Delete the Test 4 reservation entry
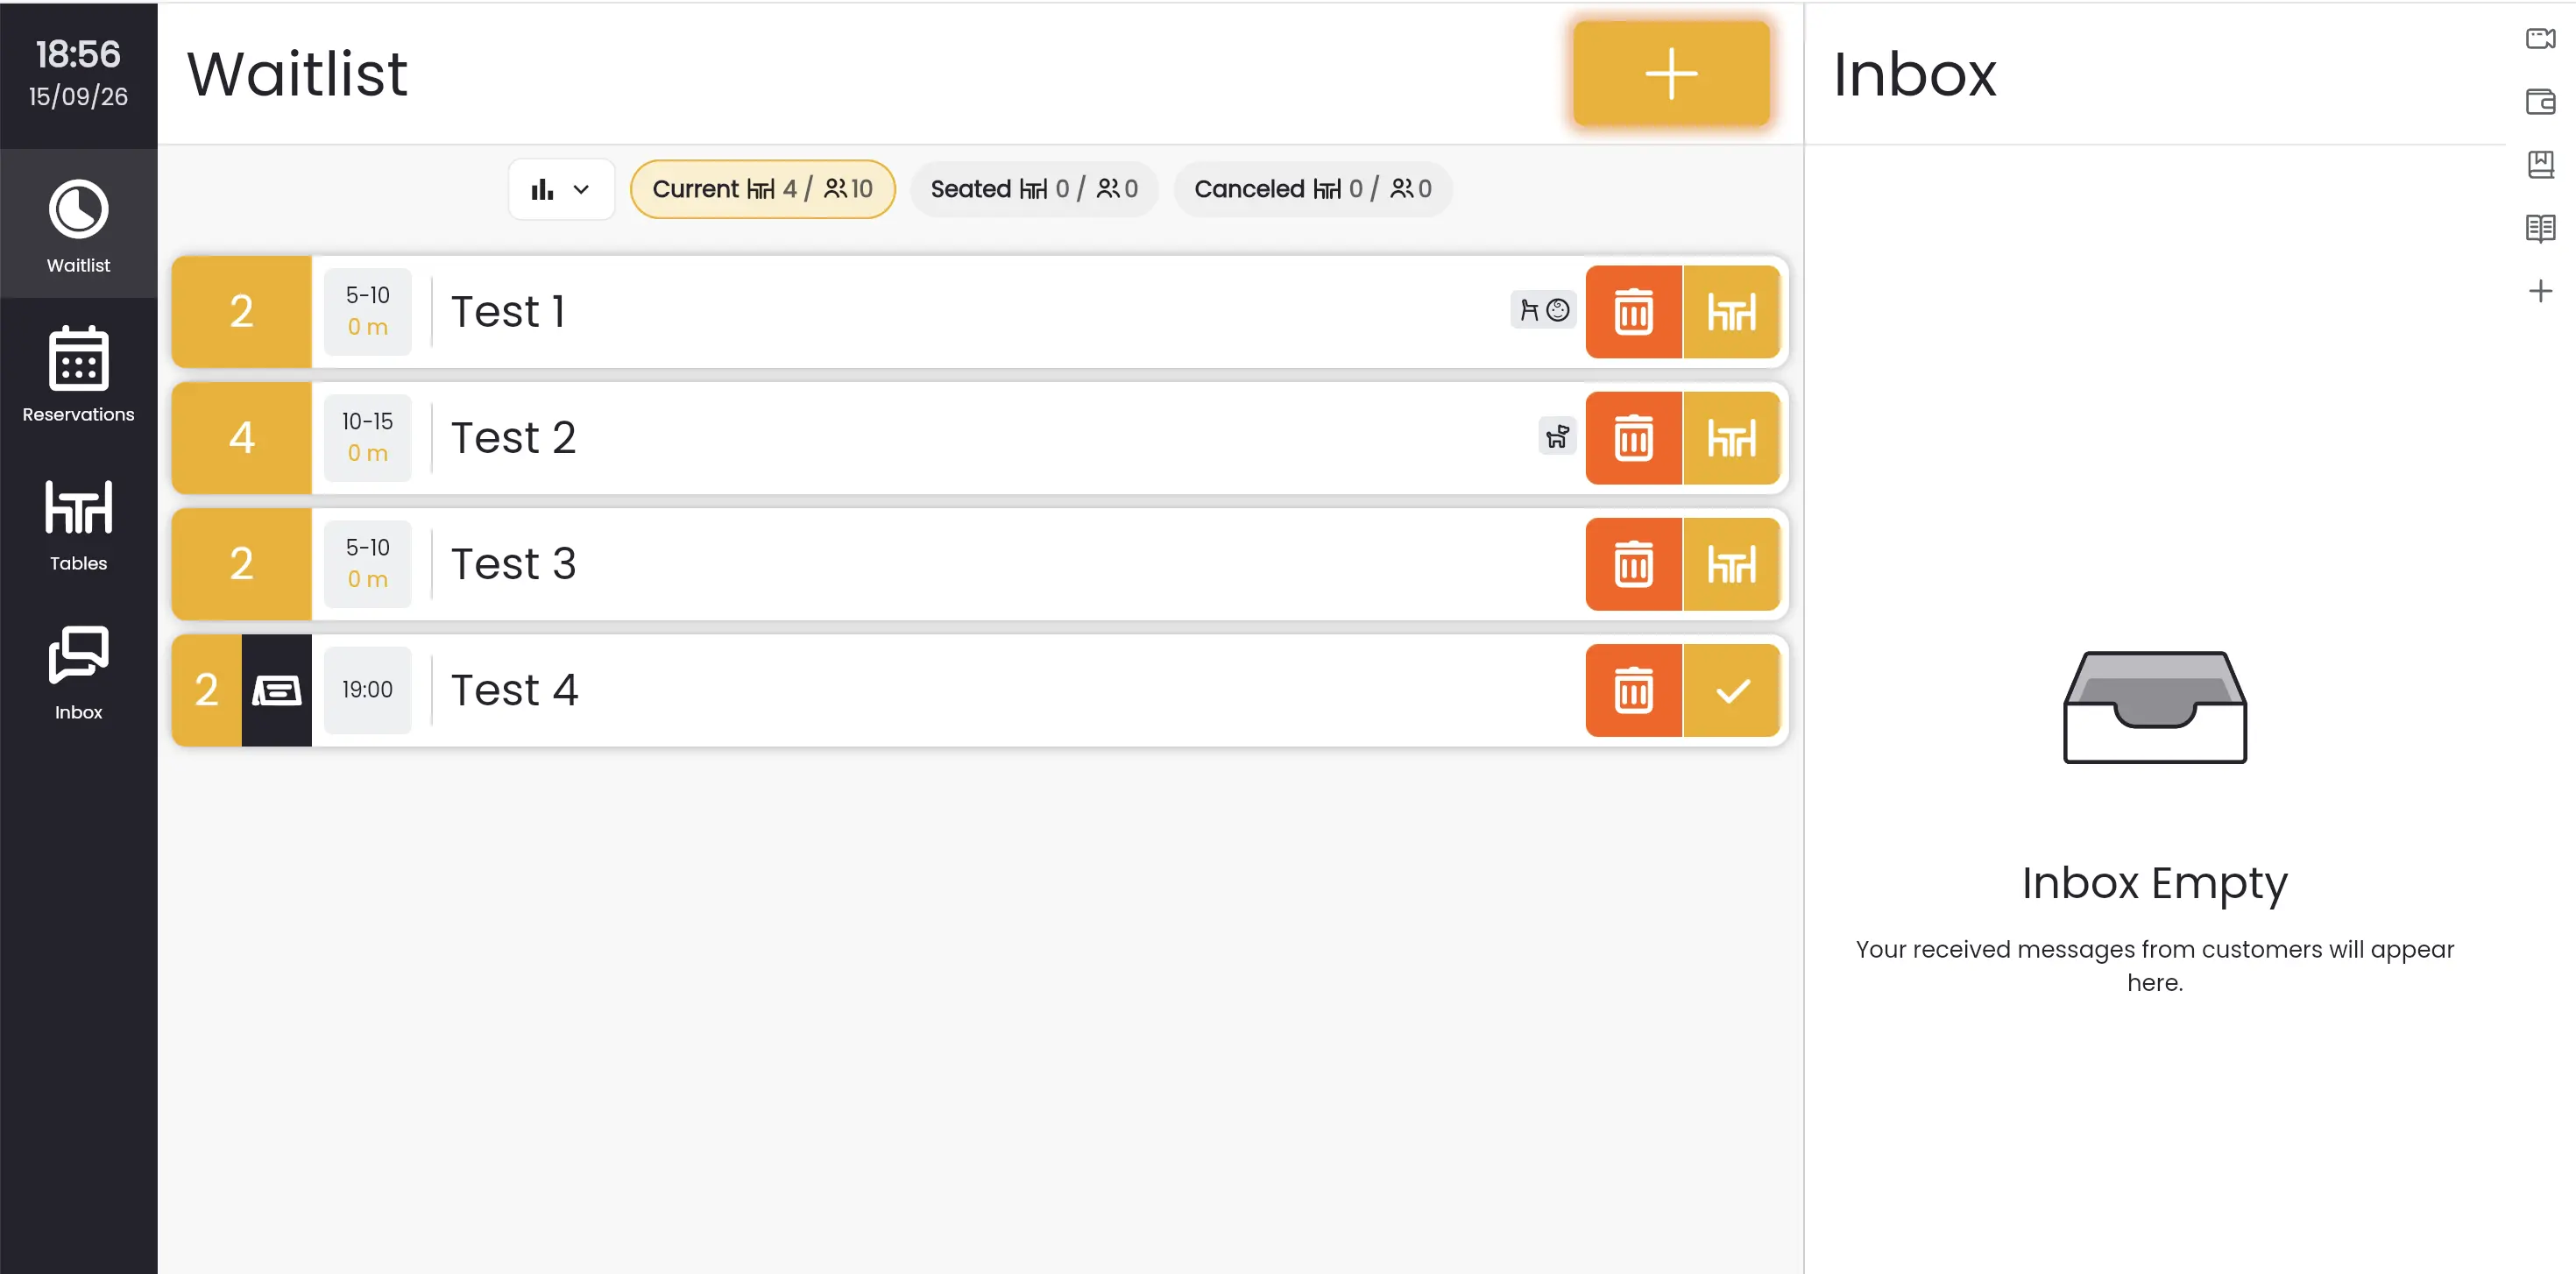This screenshot has height=1274, width=2576. [x=1633, y=690]
